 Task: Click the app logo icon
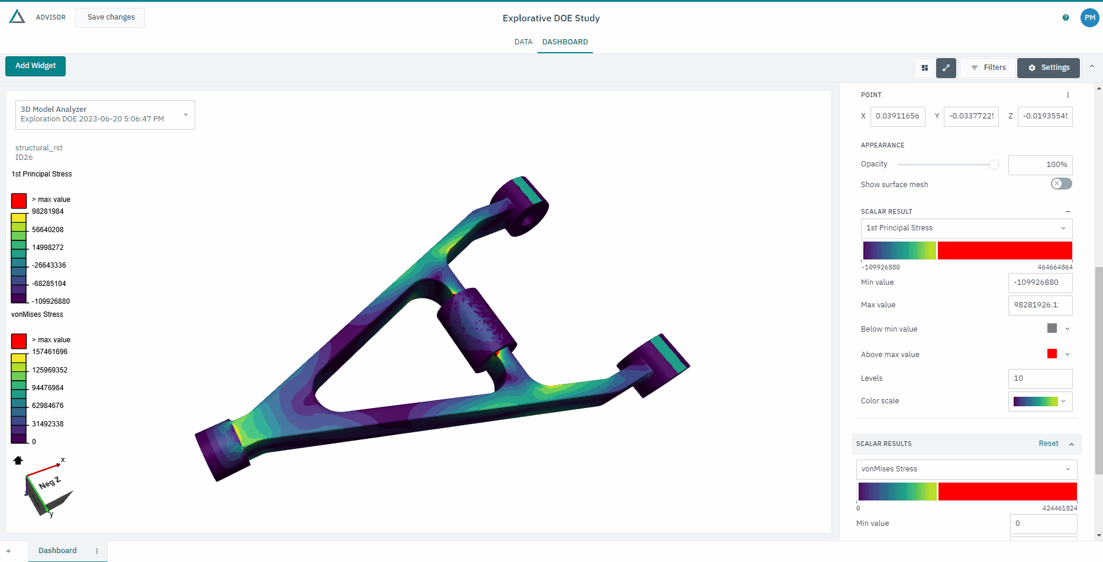pyautogui.click(x=17, y=17)
